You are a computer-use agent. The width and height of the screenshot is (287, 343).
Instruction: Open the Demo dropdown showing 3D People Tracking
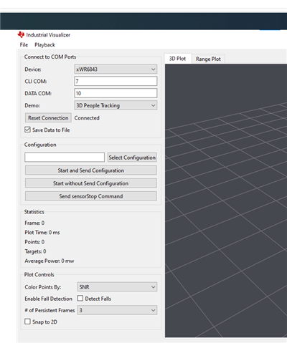tap(116, 105)
